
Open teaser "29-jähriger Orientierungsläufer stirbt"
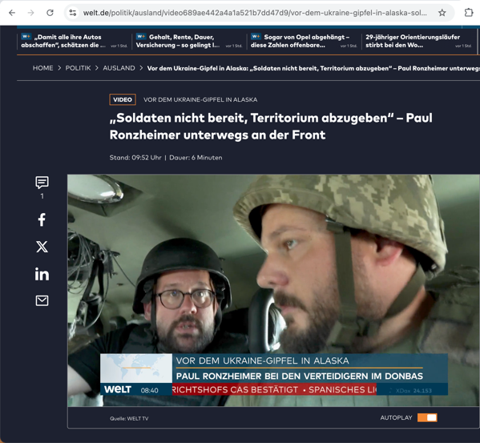click(x=418, y=41)
